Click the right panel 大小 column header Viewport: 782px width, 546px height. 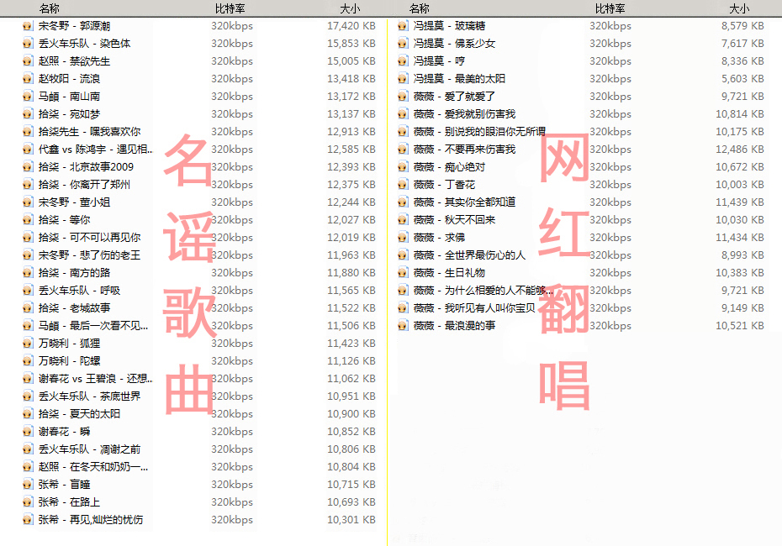click(x=739, y=8)
